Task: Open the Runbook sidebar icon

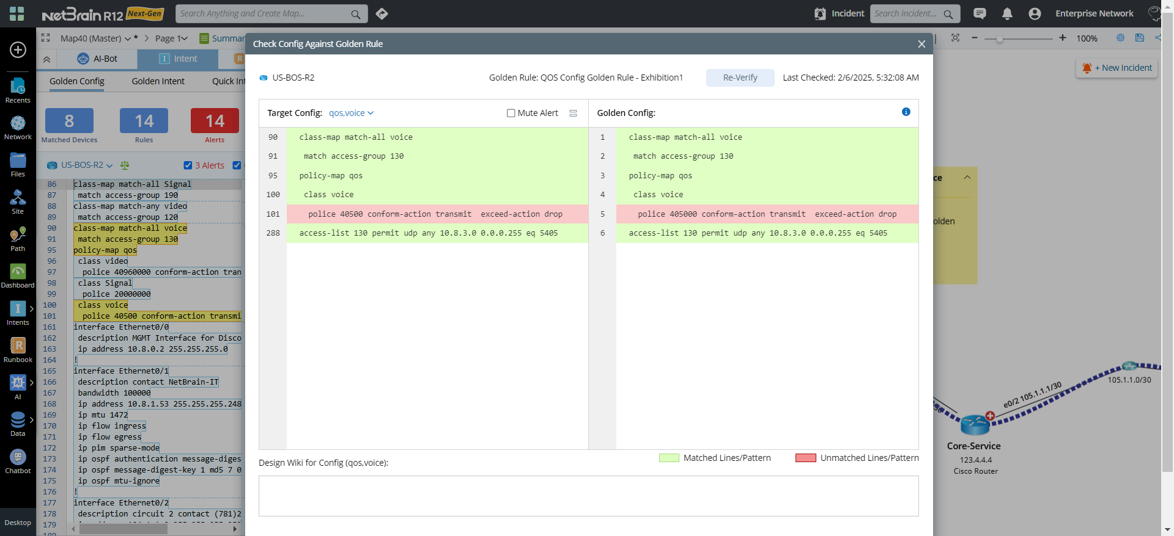Action: tap(18, 346)
